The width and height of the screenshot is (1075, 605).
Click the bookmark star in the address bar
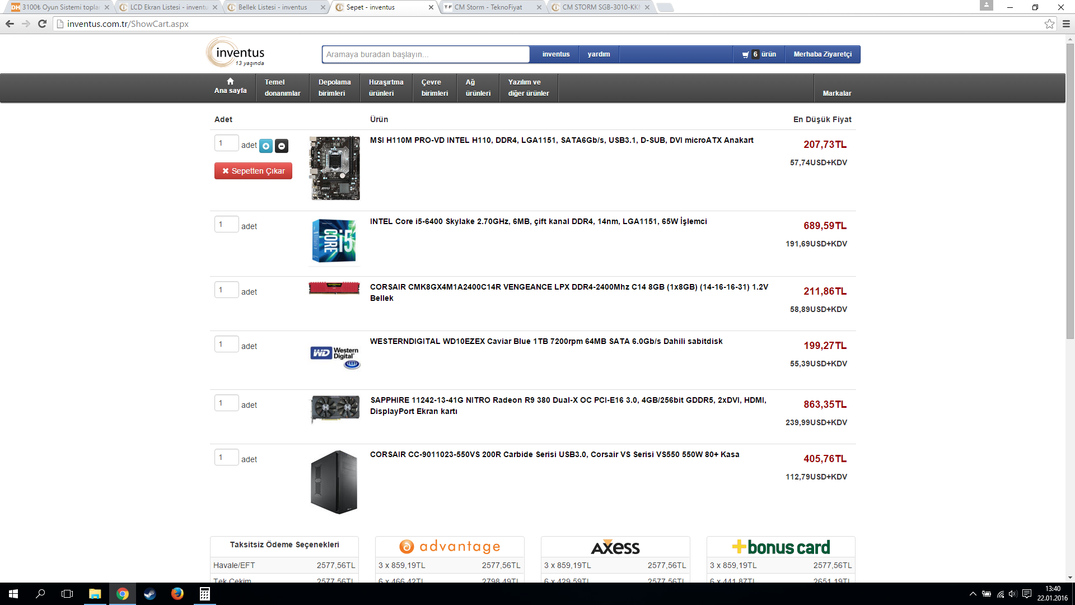tap(1049, 24)
